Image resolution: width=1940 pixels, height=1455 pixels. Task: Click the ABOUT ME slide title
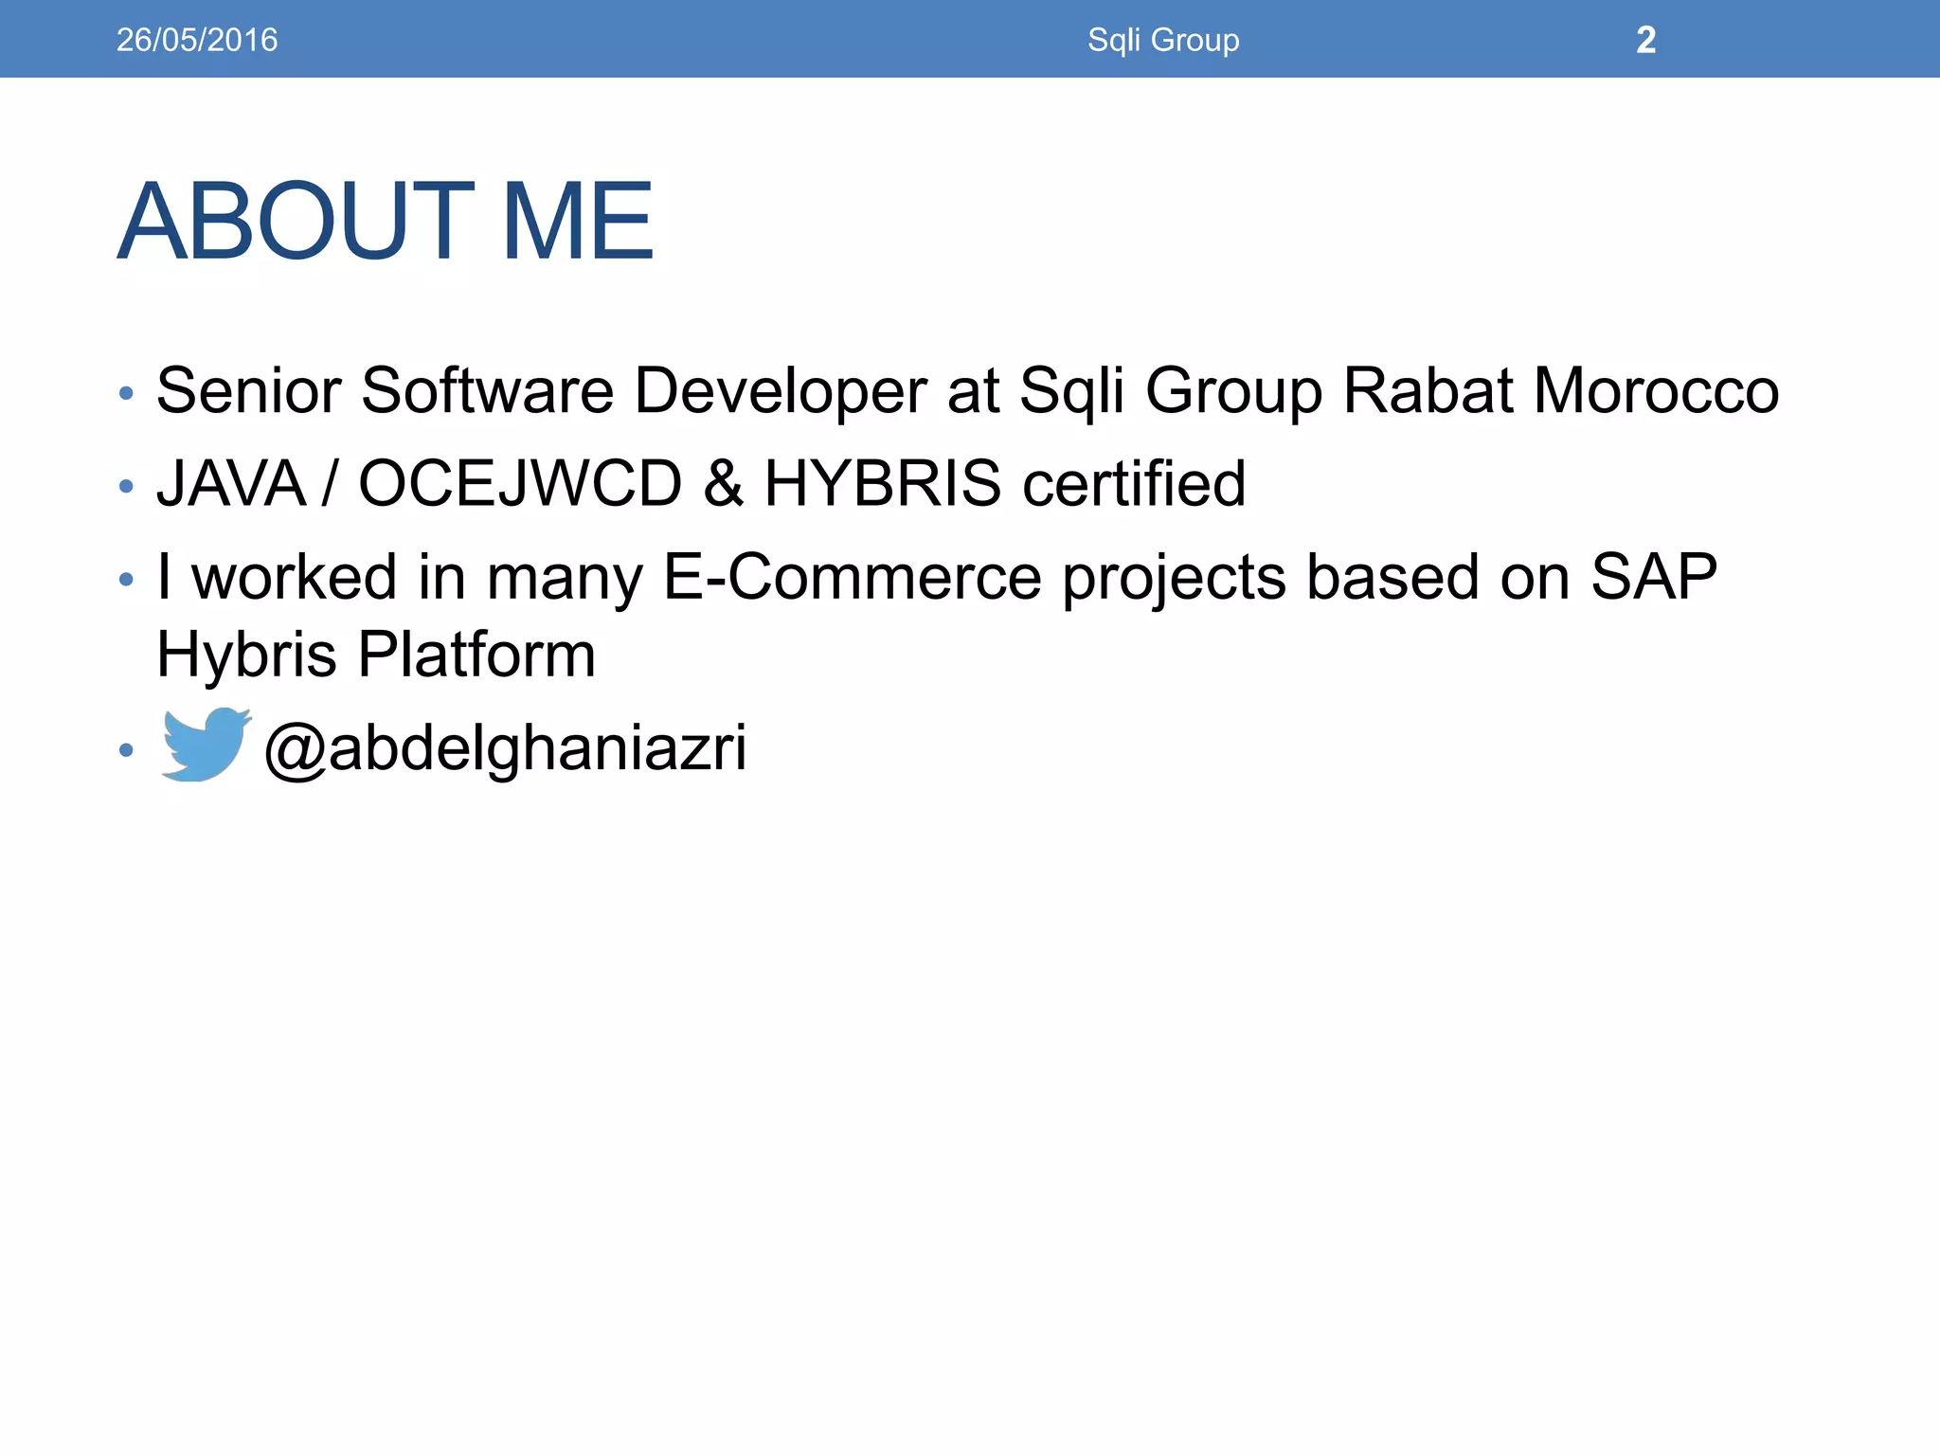click(386, 221)
